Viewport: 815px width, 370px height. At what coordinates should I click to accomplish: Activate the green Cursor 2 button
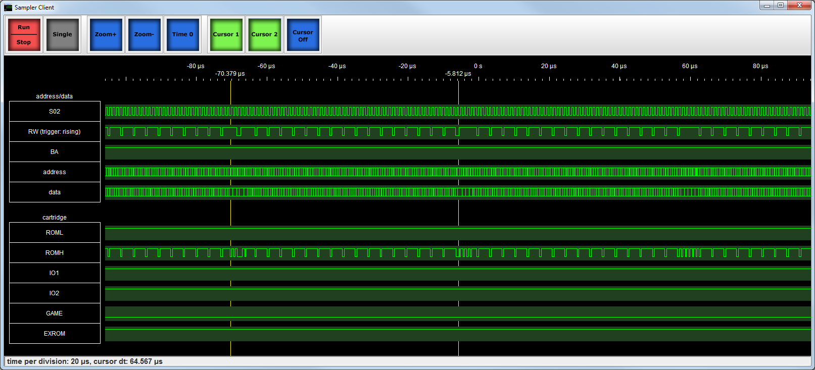click(x=264, y=34)
